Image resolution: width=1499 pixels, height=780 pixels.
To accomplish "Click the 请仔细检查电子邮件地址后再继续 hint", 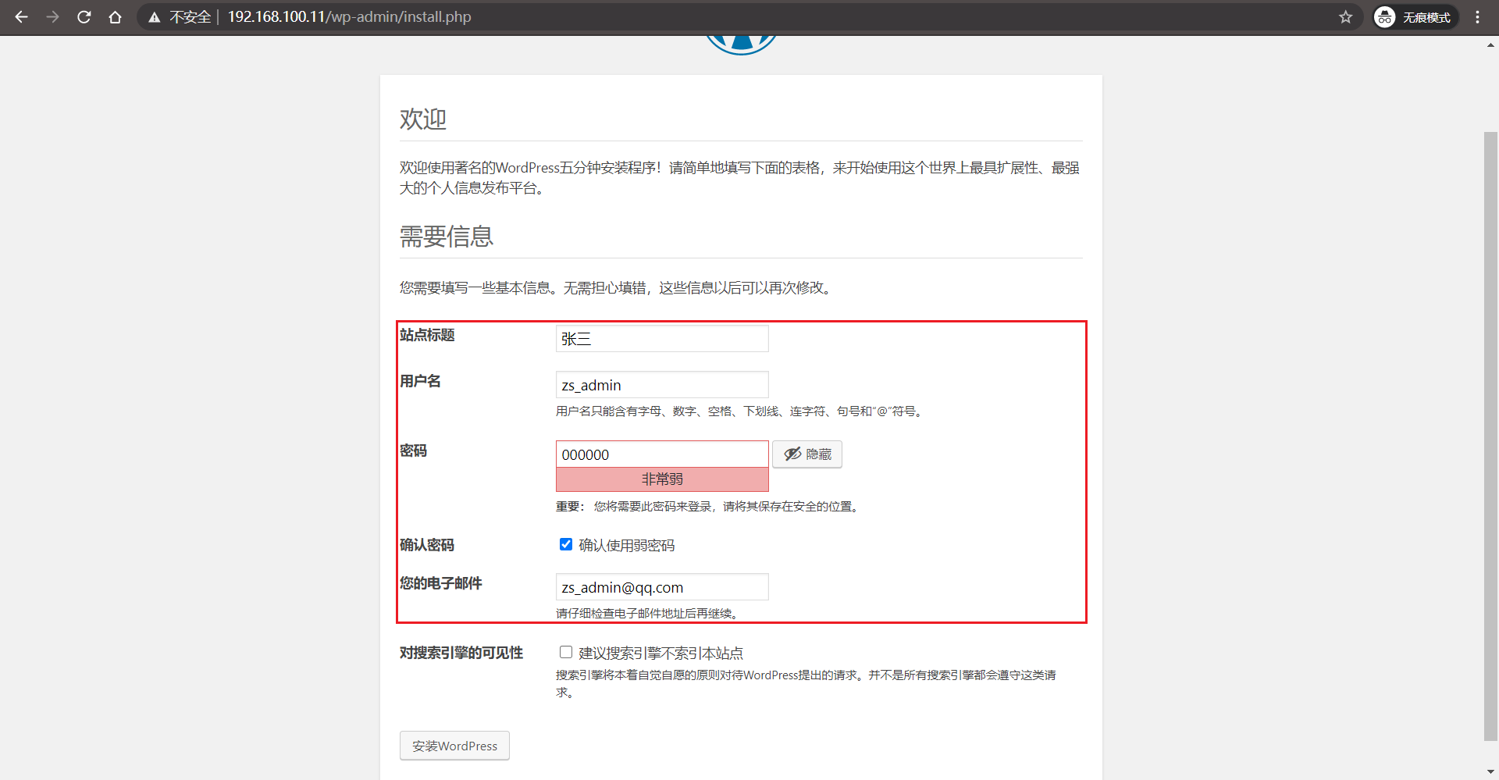I will point(649,614).
